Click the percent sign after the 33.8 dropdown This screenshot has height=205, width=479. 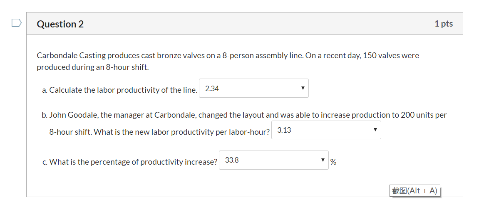[333, 162]
